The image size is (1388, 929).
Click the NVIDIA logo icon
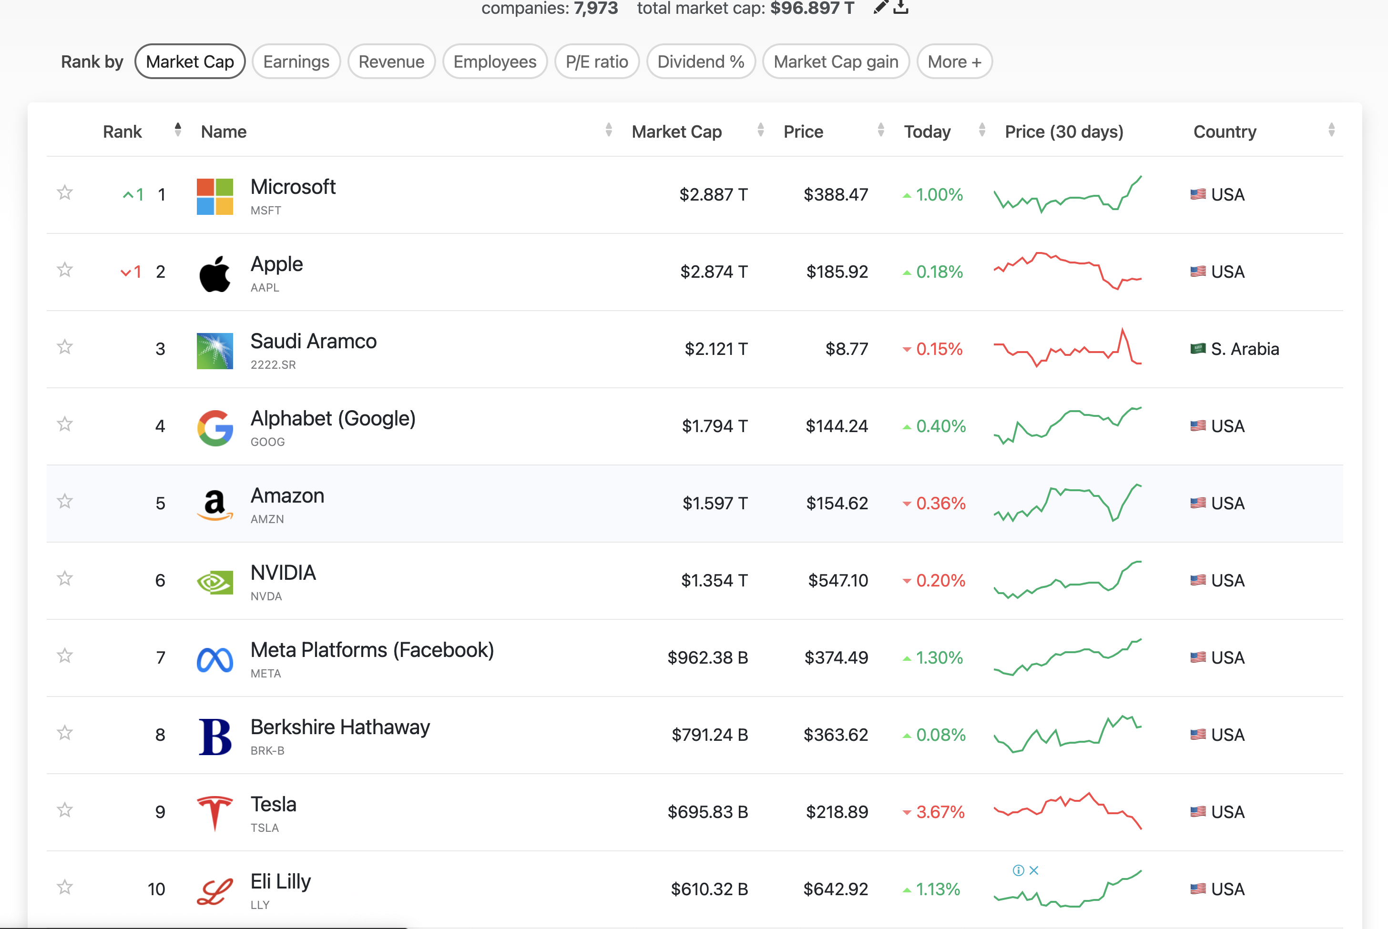click(214, 582)
